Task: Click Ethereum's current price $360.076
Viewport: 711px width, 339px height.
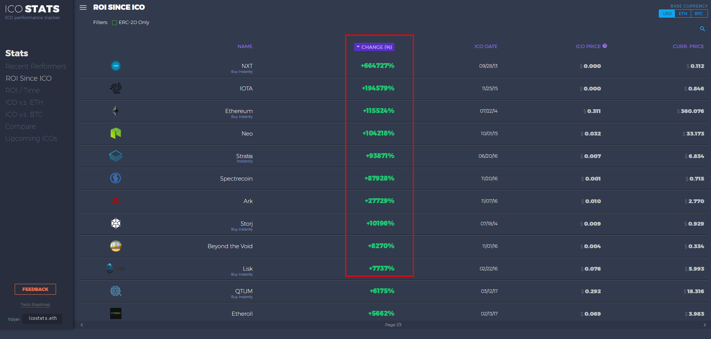Action: 690,111
